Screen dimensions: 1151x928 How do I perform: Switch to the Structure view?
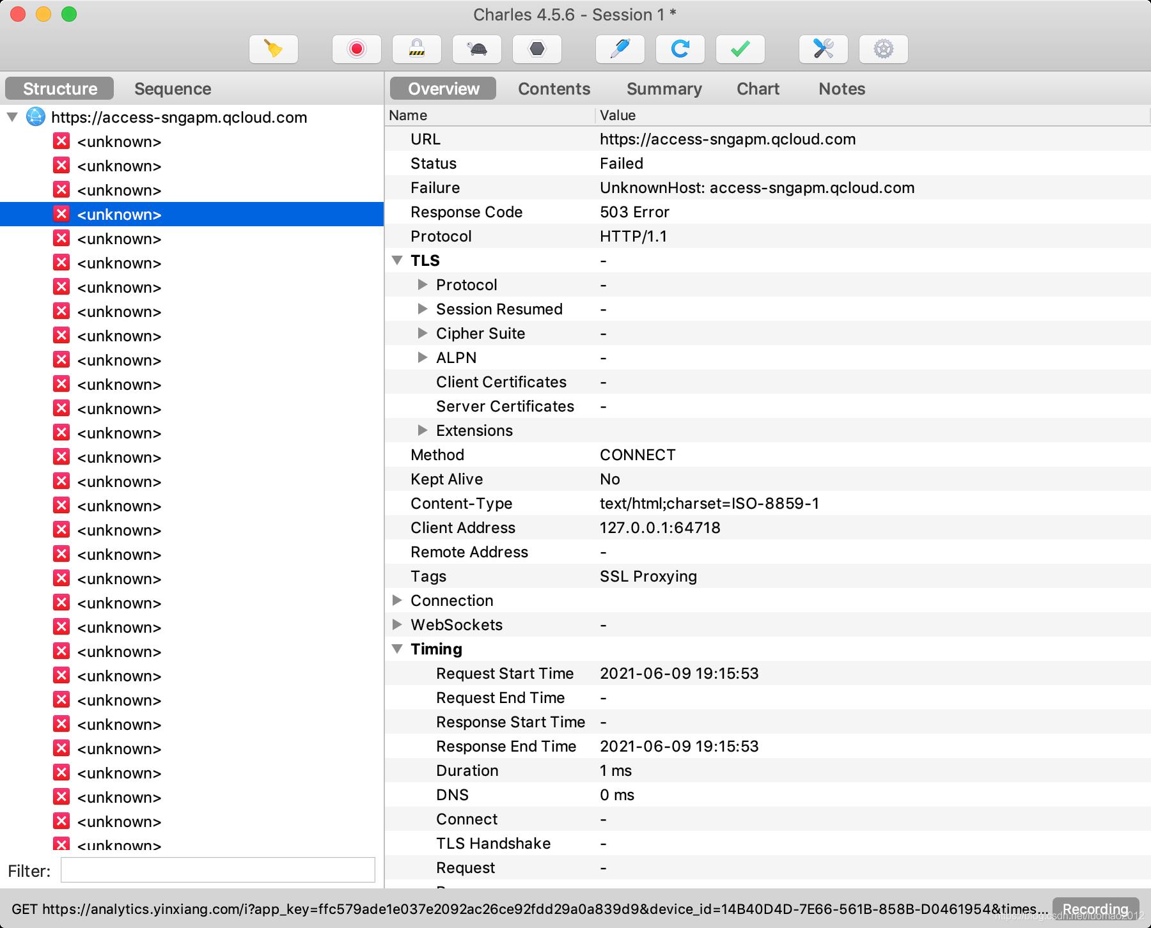59,88
